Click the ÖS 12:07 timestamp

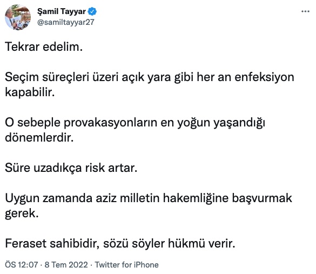pos(22,265)
